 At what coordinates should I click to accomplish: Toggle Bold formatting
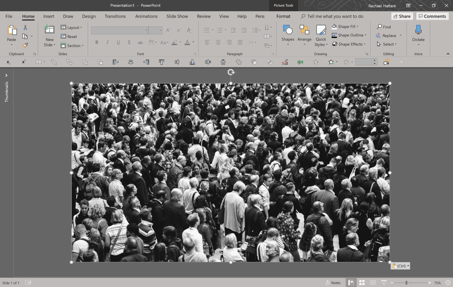96,42
